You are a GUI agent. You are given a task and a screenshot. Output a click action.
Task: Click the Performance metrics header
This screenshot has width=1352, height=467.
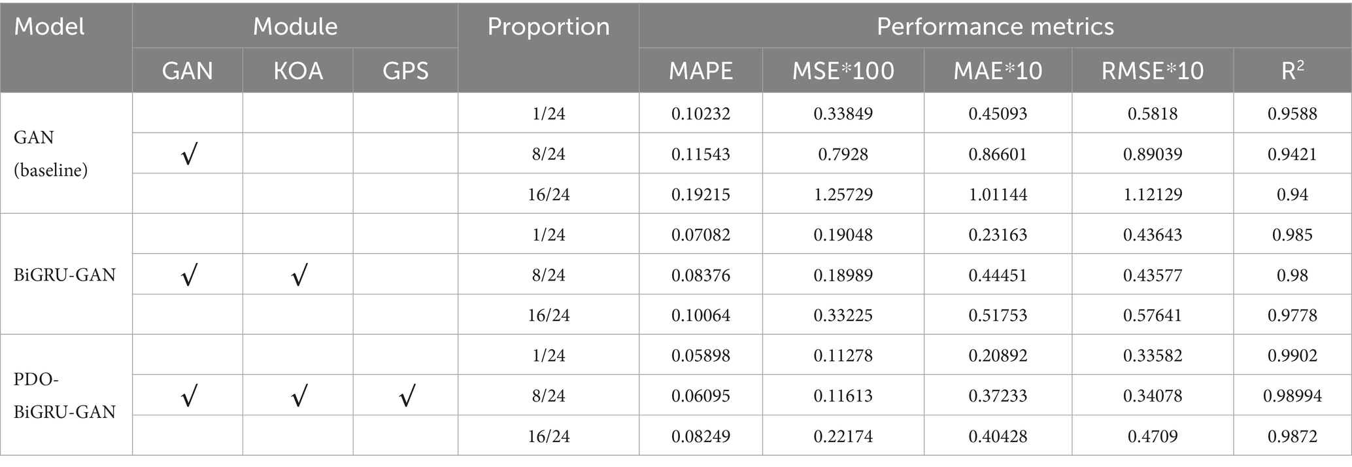coord(994,27)
